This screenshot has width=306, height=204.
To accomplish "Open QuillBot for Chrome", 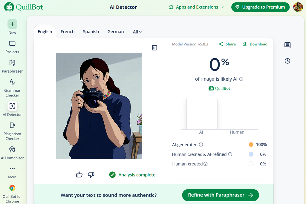I will (12, 194).
